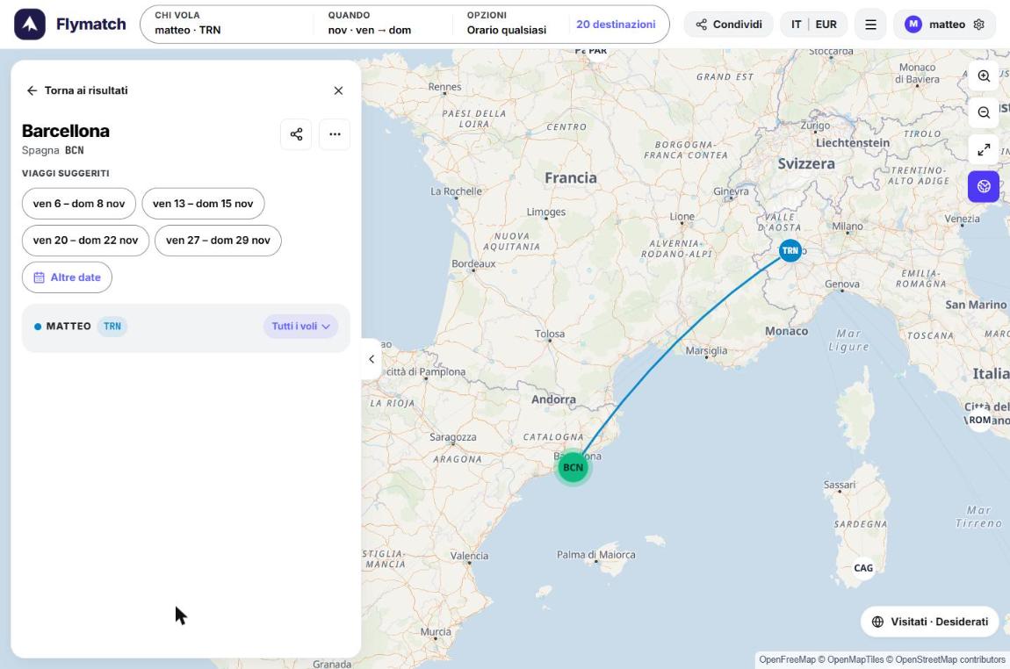Collapse the side panel with chevron
This screenshot has height=669, width=1010.
click(371, 359)
